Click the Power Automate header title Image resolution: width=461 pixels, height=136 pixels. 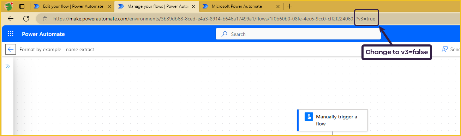pyautogui.click(x=43, y=34)
